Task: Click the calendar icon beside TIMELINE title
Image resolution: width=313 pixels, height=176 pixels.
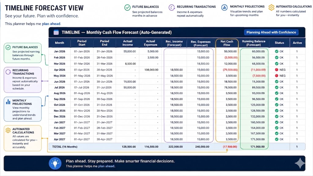Action: [x=56, y=32]
